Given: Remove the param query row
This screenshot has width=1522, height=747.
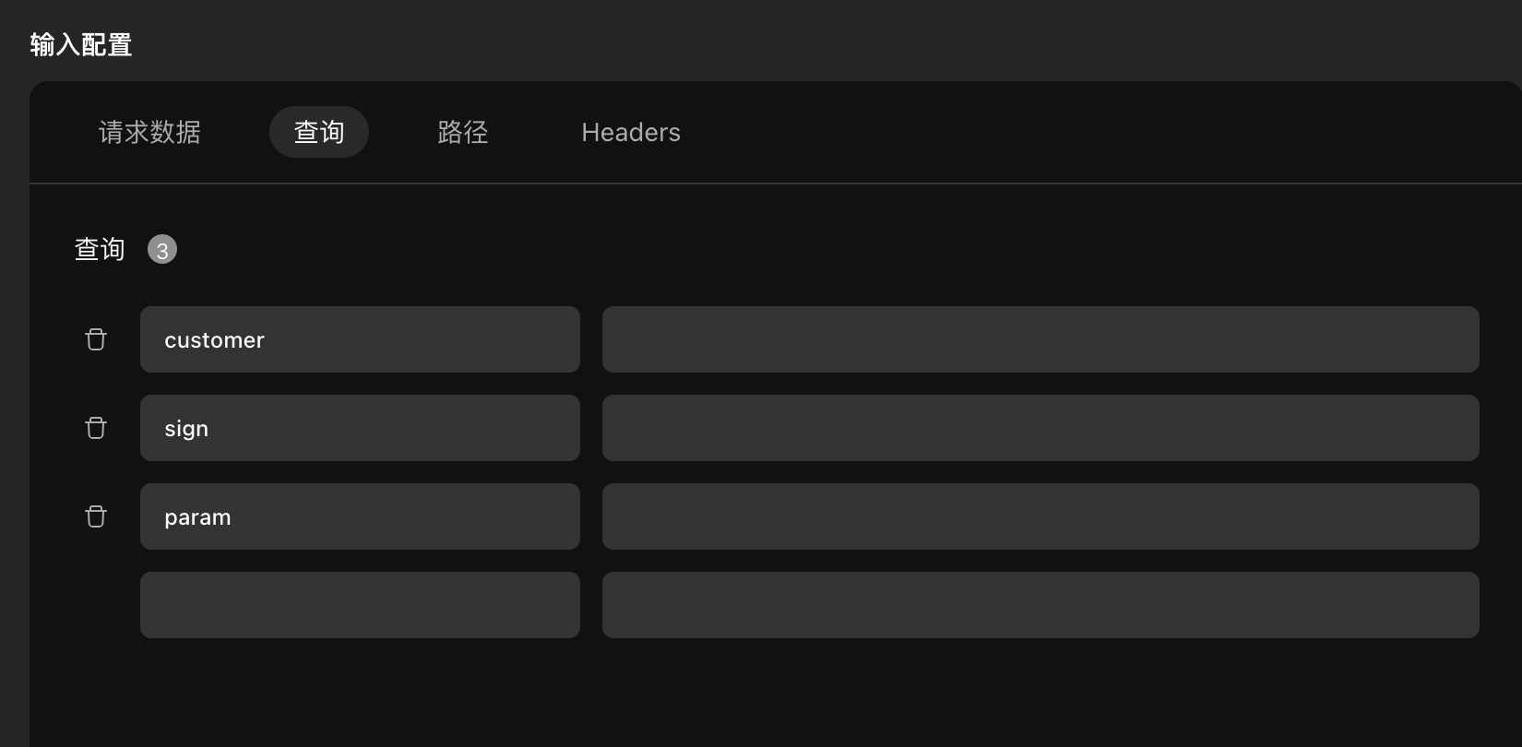Looking at the screenshot, I should tap(96, 516).
